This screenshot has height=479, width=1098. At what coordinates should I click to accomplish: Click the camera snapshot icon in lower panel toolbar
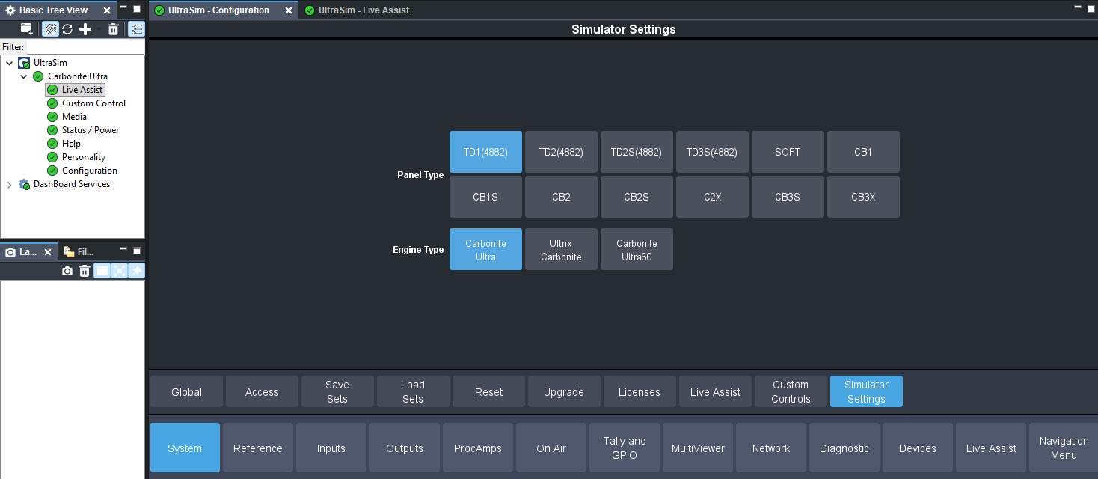click(67, 271)
